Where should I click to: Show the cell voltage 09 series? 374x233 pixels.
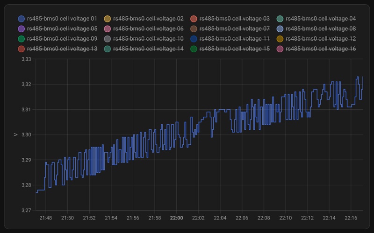(58, 39)
